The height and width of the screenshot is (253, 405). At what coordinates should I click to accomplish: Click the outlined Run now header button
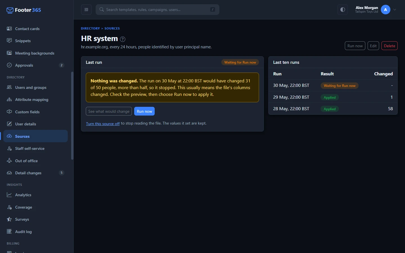point(355,46)
